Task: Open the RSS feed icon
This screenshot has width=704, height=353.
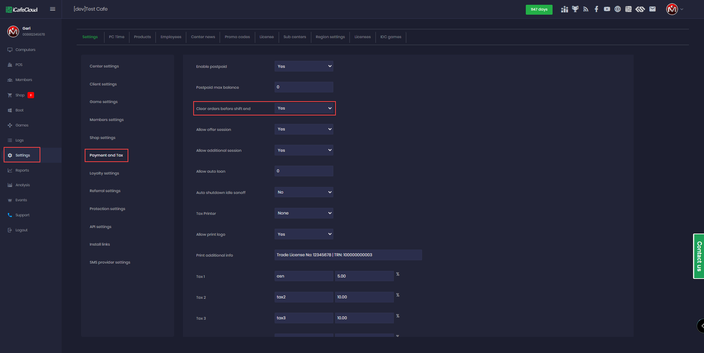Action: point(586,9)
